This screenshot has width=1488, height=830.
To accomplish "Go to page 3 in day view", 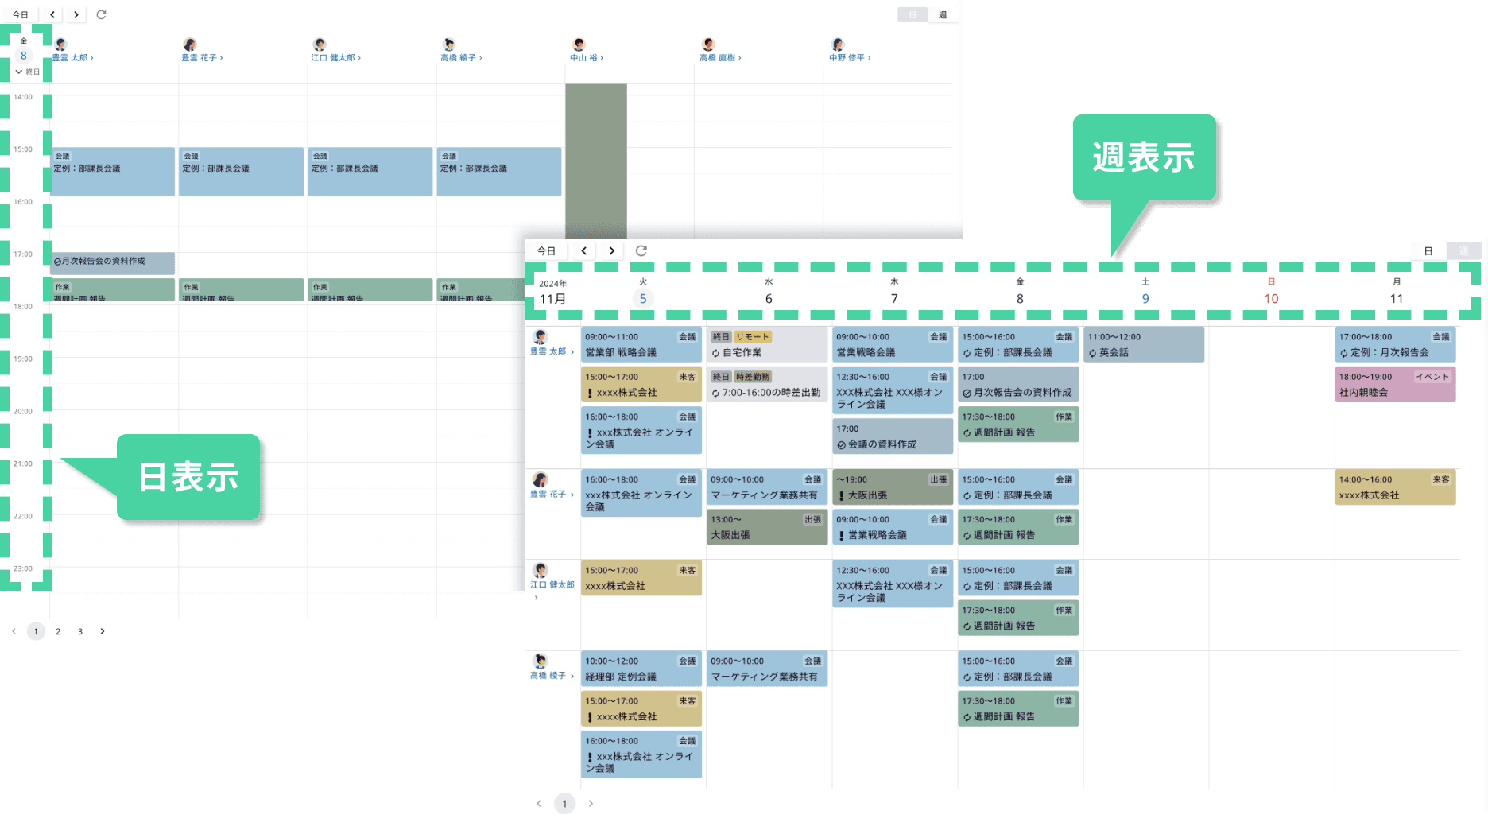I will 80,631.
